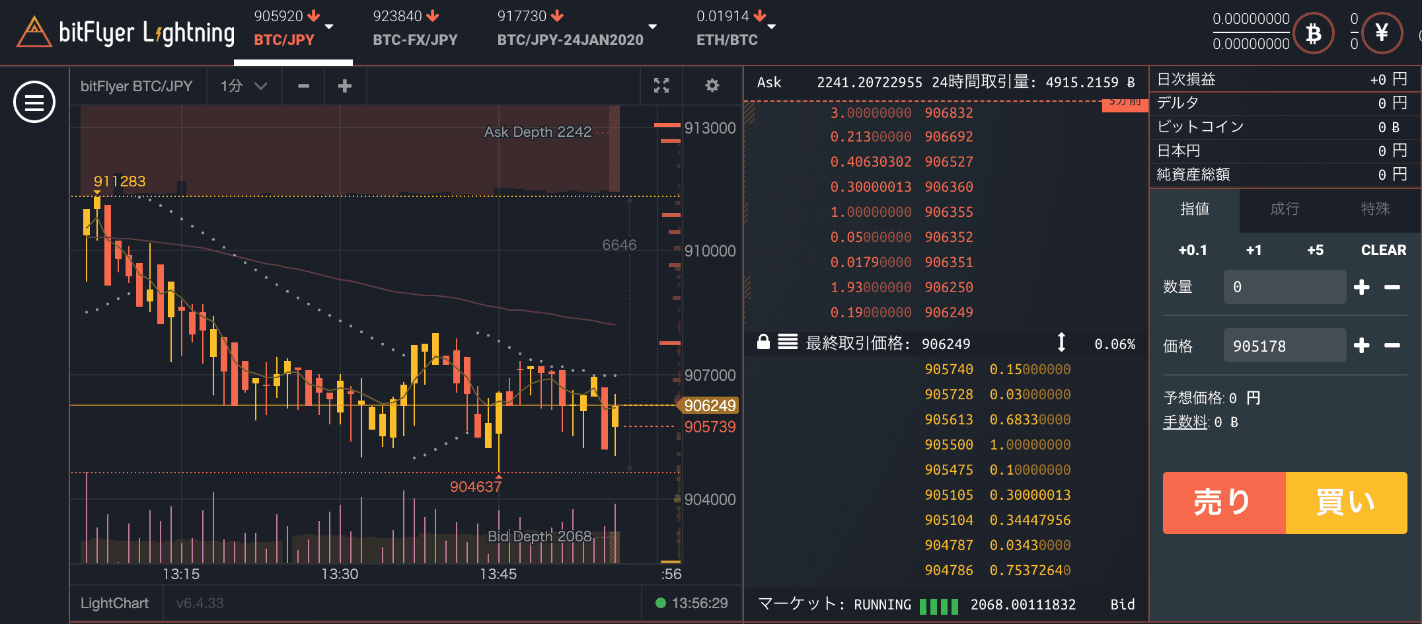Open the hamburger side menu

point(34,102)
